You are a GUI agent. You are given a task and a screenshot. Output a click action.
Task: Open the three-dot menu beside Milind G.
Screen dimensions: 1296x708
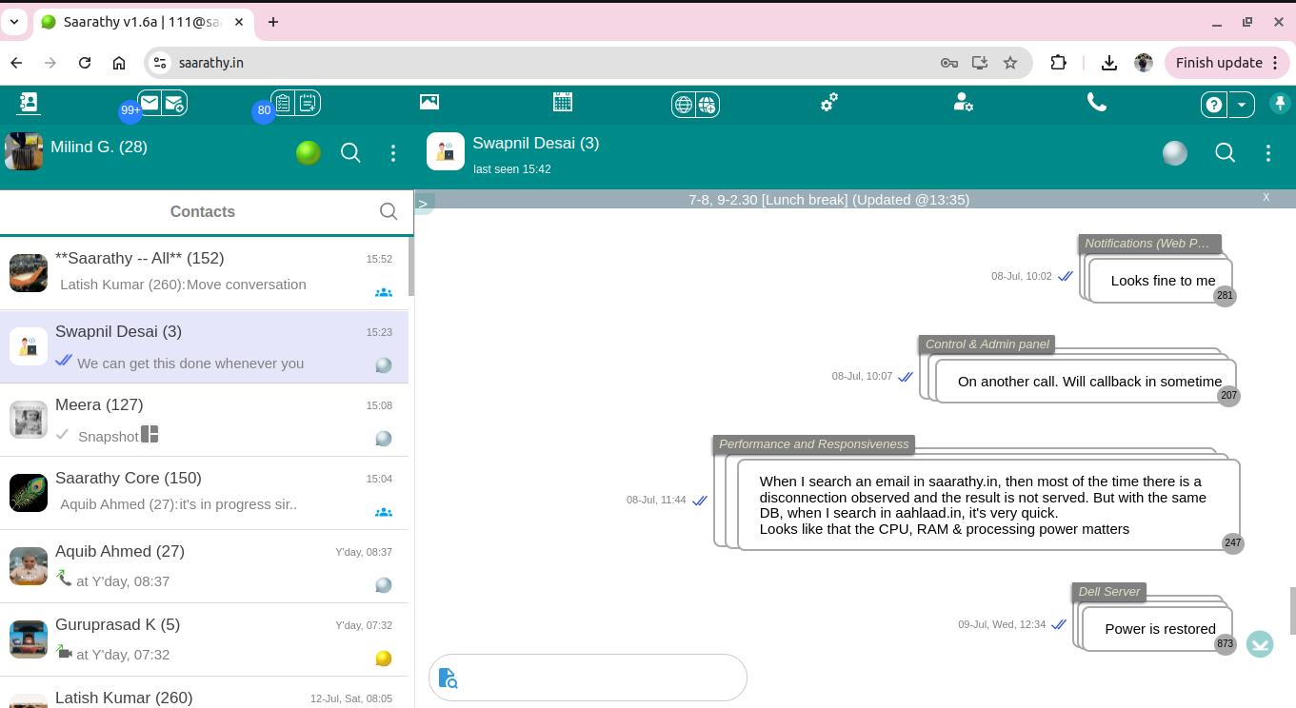[393, 152]
